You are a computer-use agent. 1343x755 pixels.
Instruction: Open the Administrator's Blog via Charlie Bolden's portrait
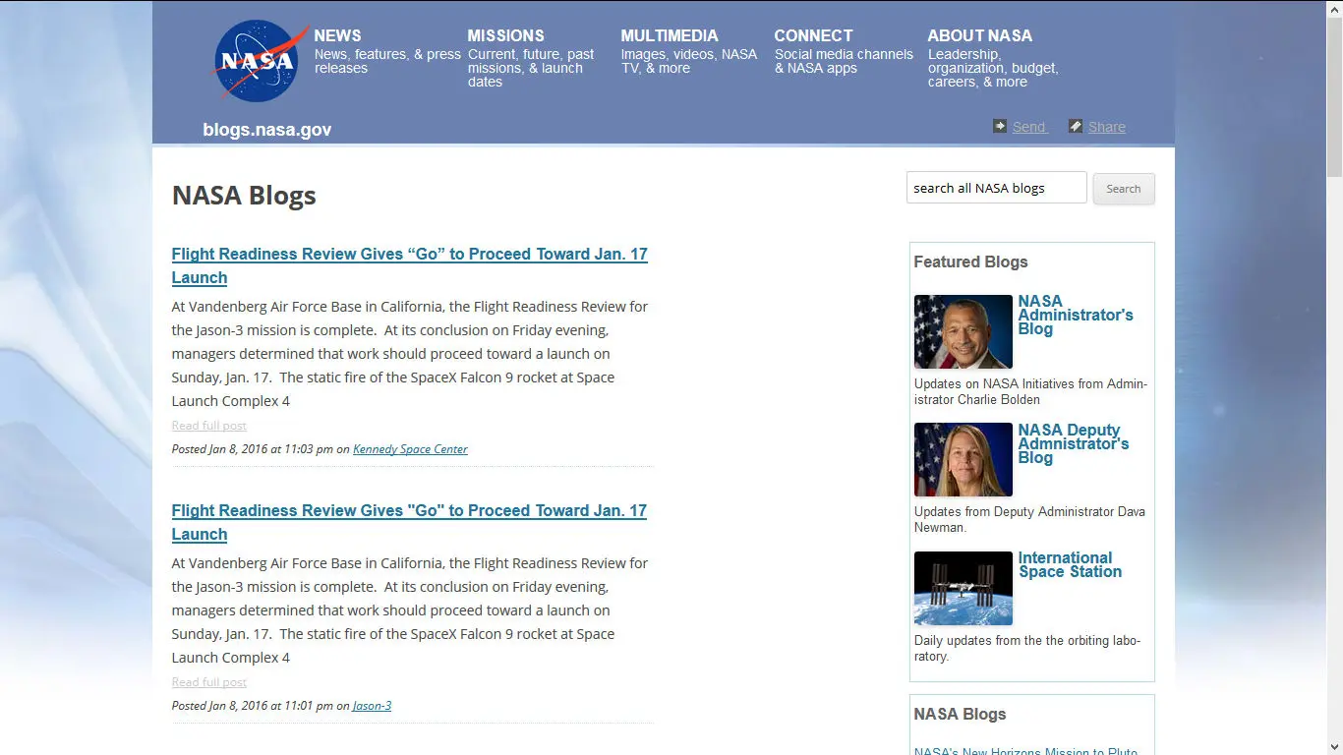pyautogui.click(x=963, y=331)
